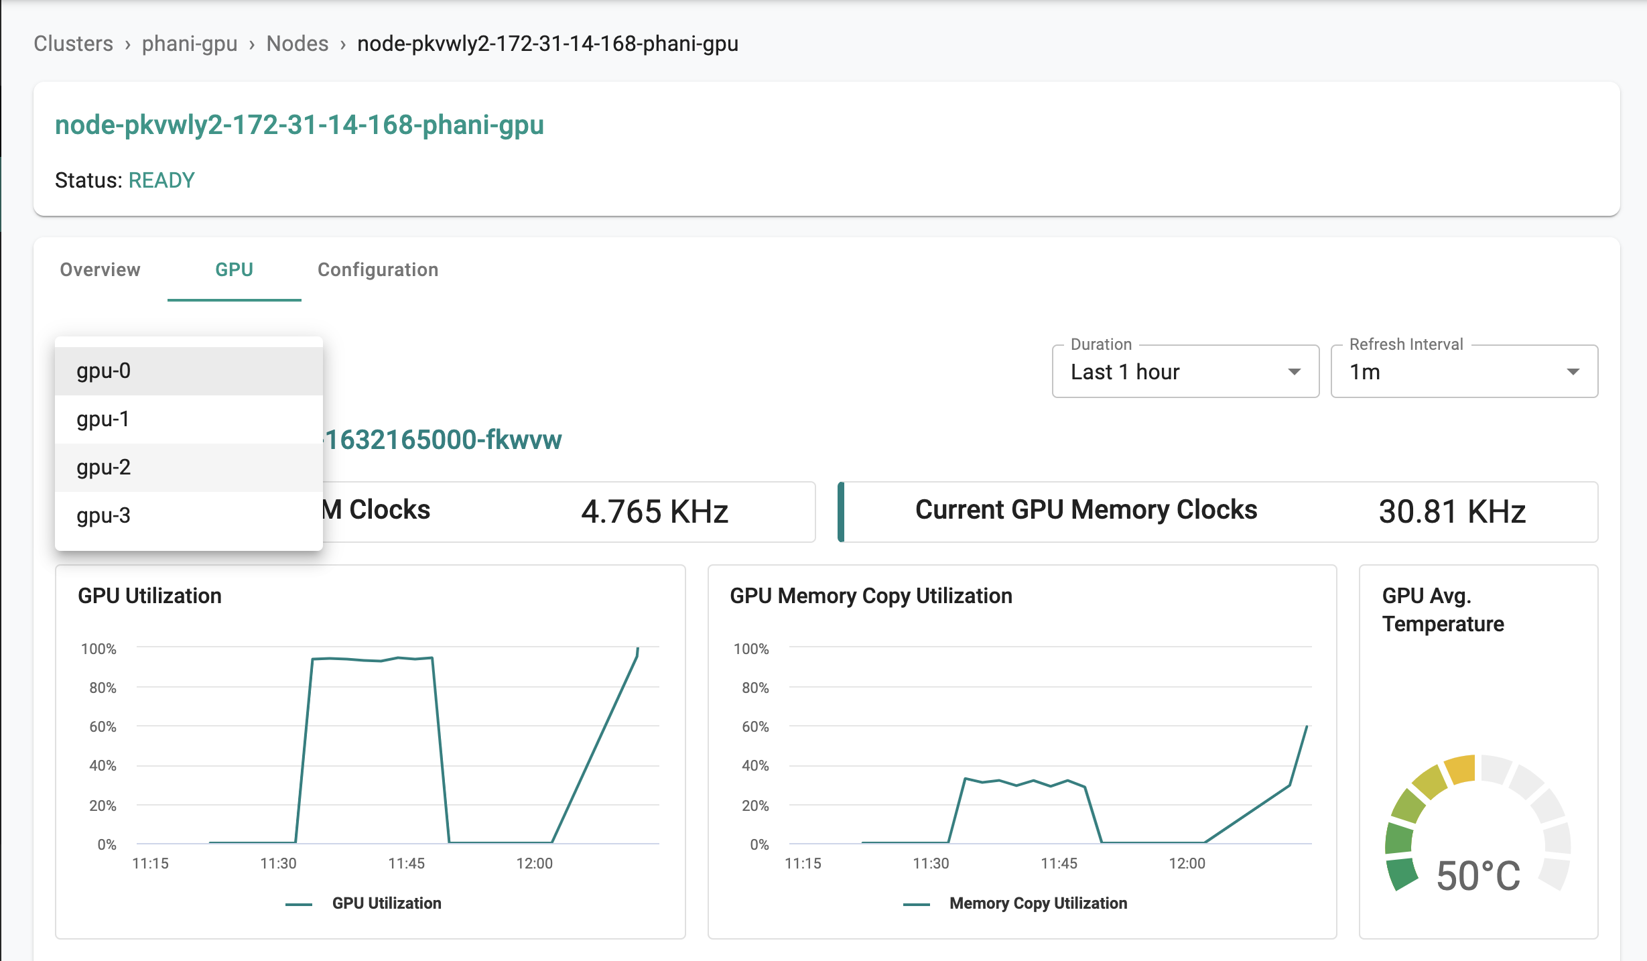Click the 1632165000-fkwvw pod link
The width and height of the screenshot is (1647, 961).
pyautogui.click(x=443, y=440)
